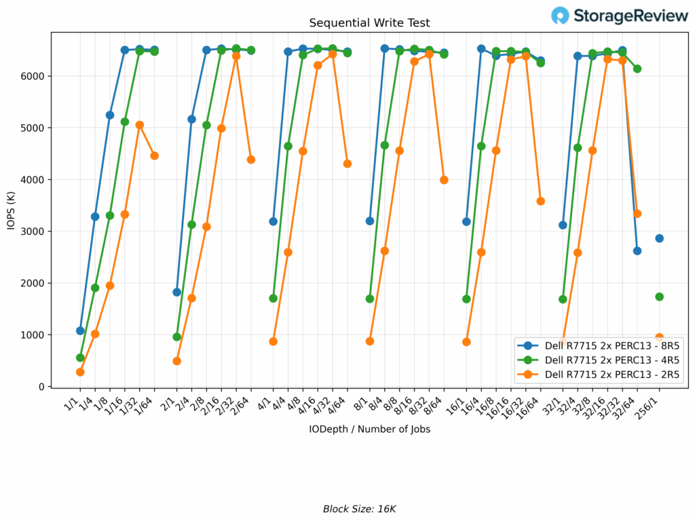The height and width of the screenshot is (521, 695).
Task: Click the orange data point at 1/64
Action: [x=154, y=155]
